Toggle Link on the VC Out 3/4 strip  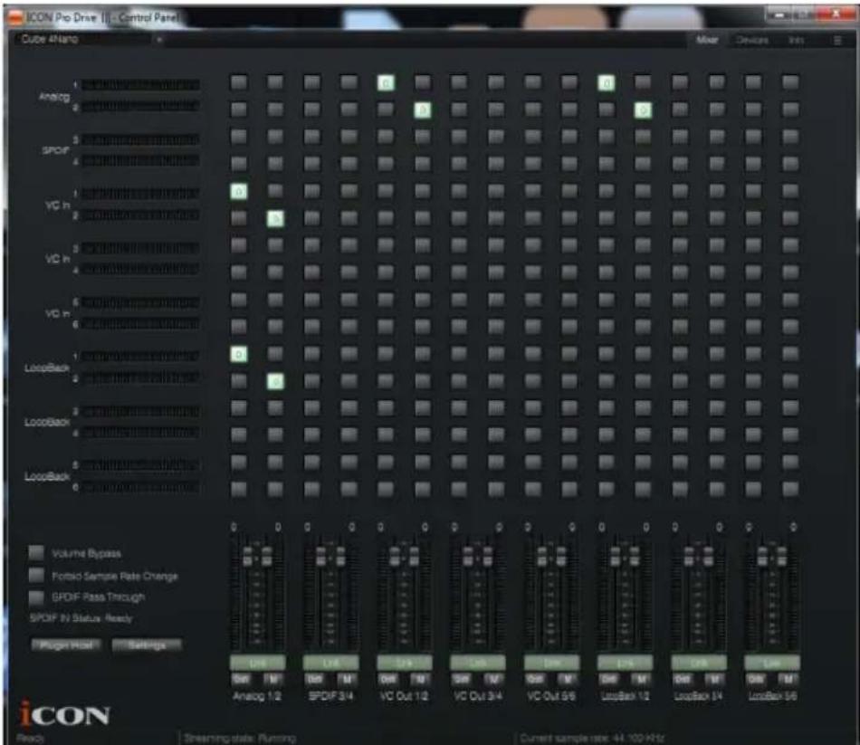tap(478, 663)
